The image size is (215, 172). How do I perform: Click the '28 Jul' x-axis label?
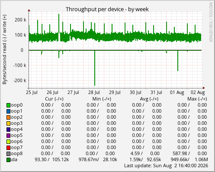[x=94, y=92]
